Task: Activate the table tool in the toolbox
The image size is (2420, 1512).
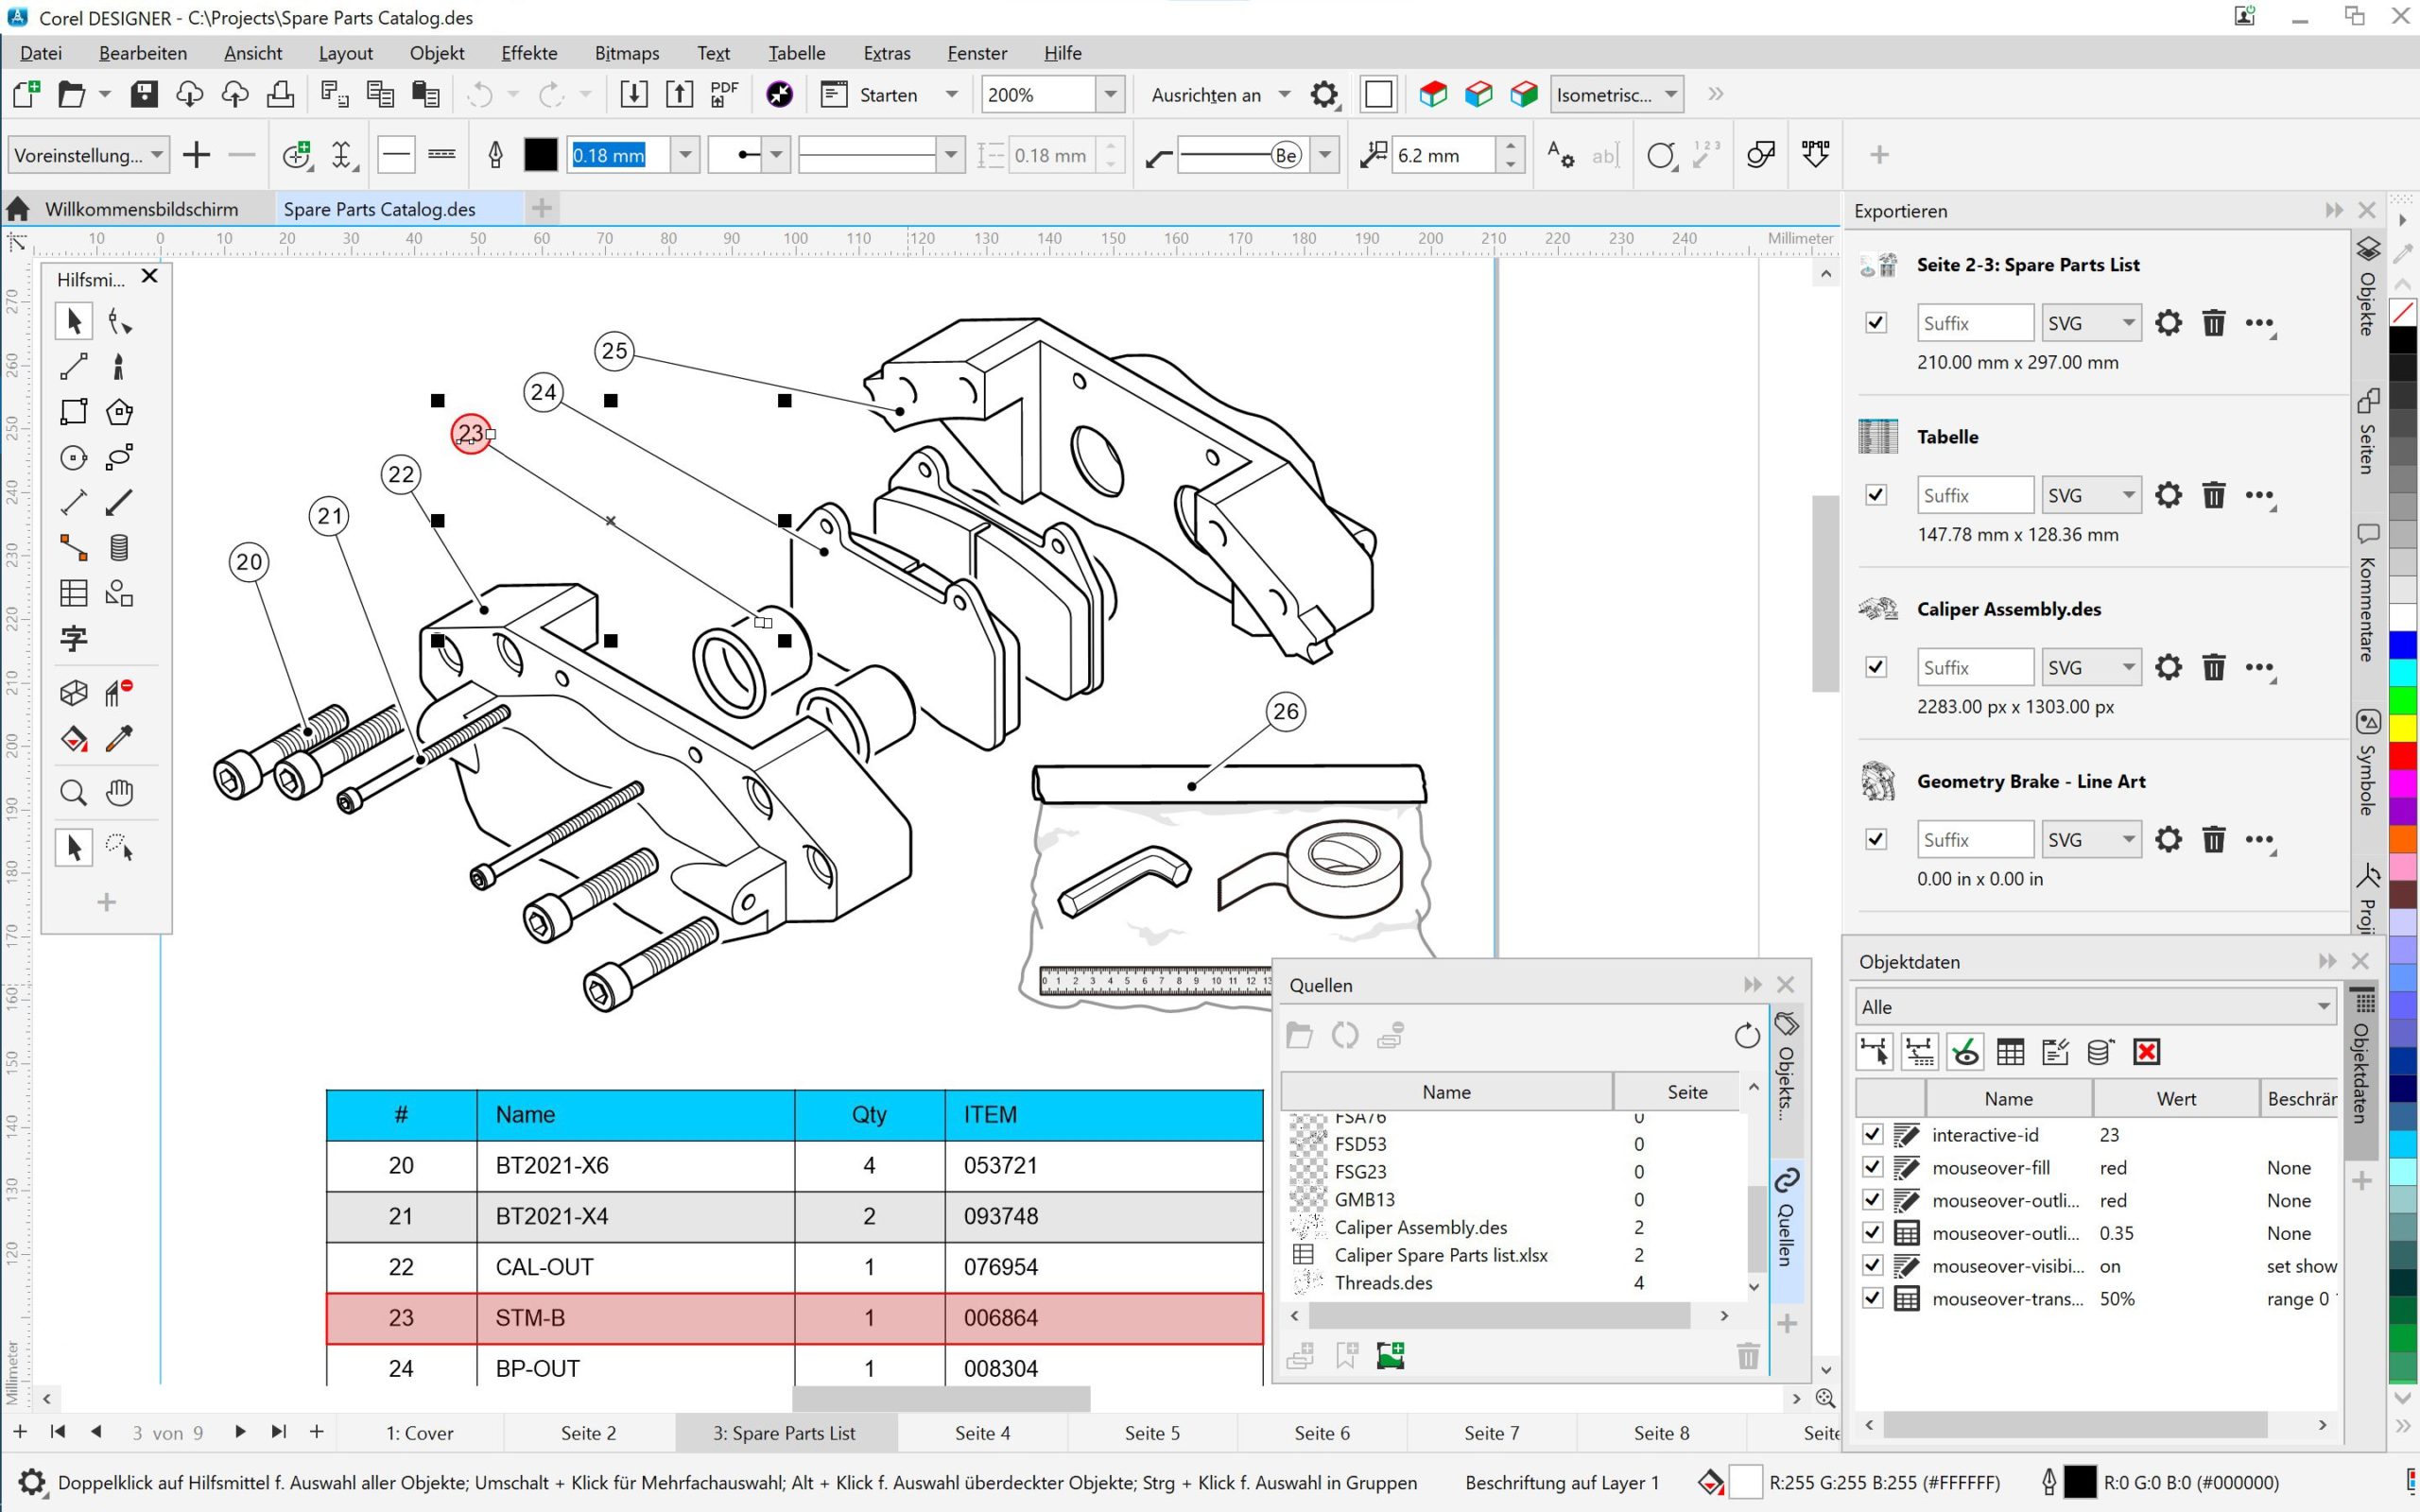Action: pos(73,592)
